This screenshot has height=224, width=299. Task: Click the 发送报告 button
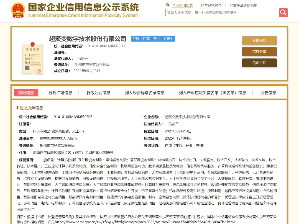259,41
